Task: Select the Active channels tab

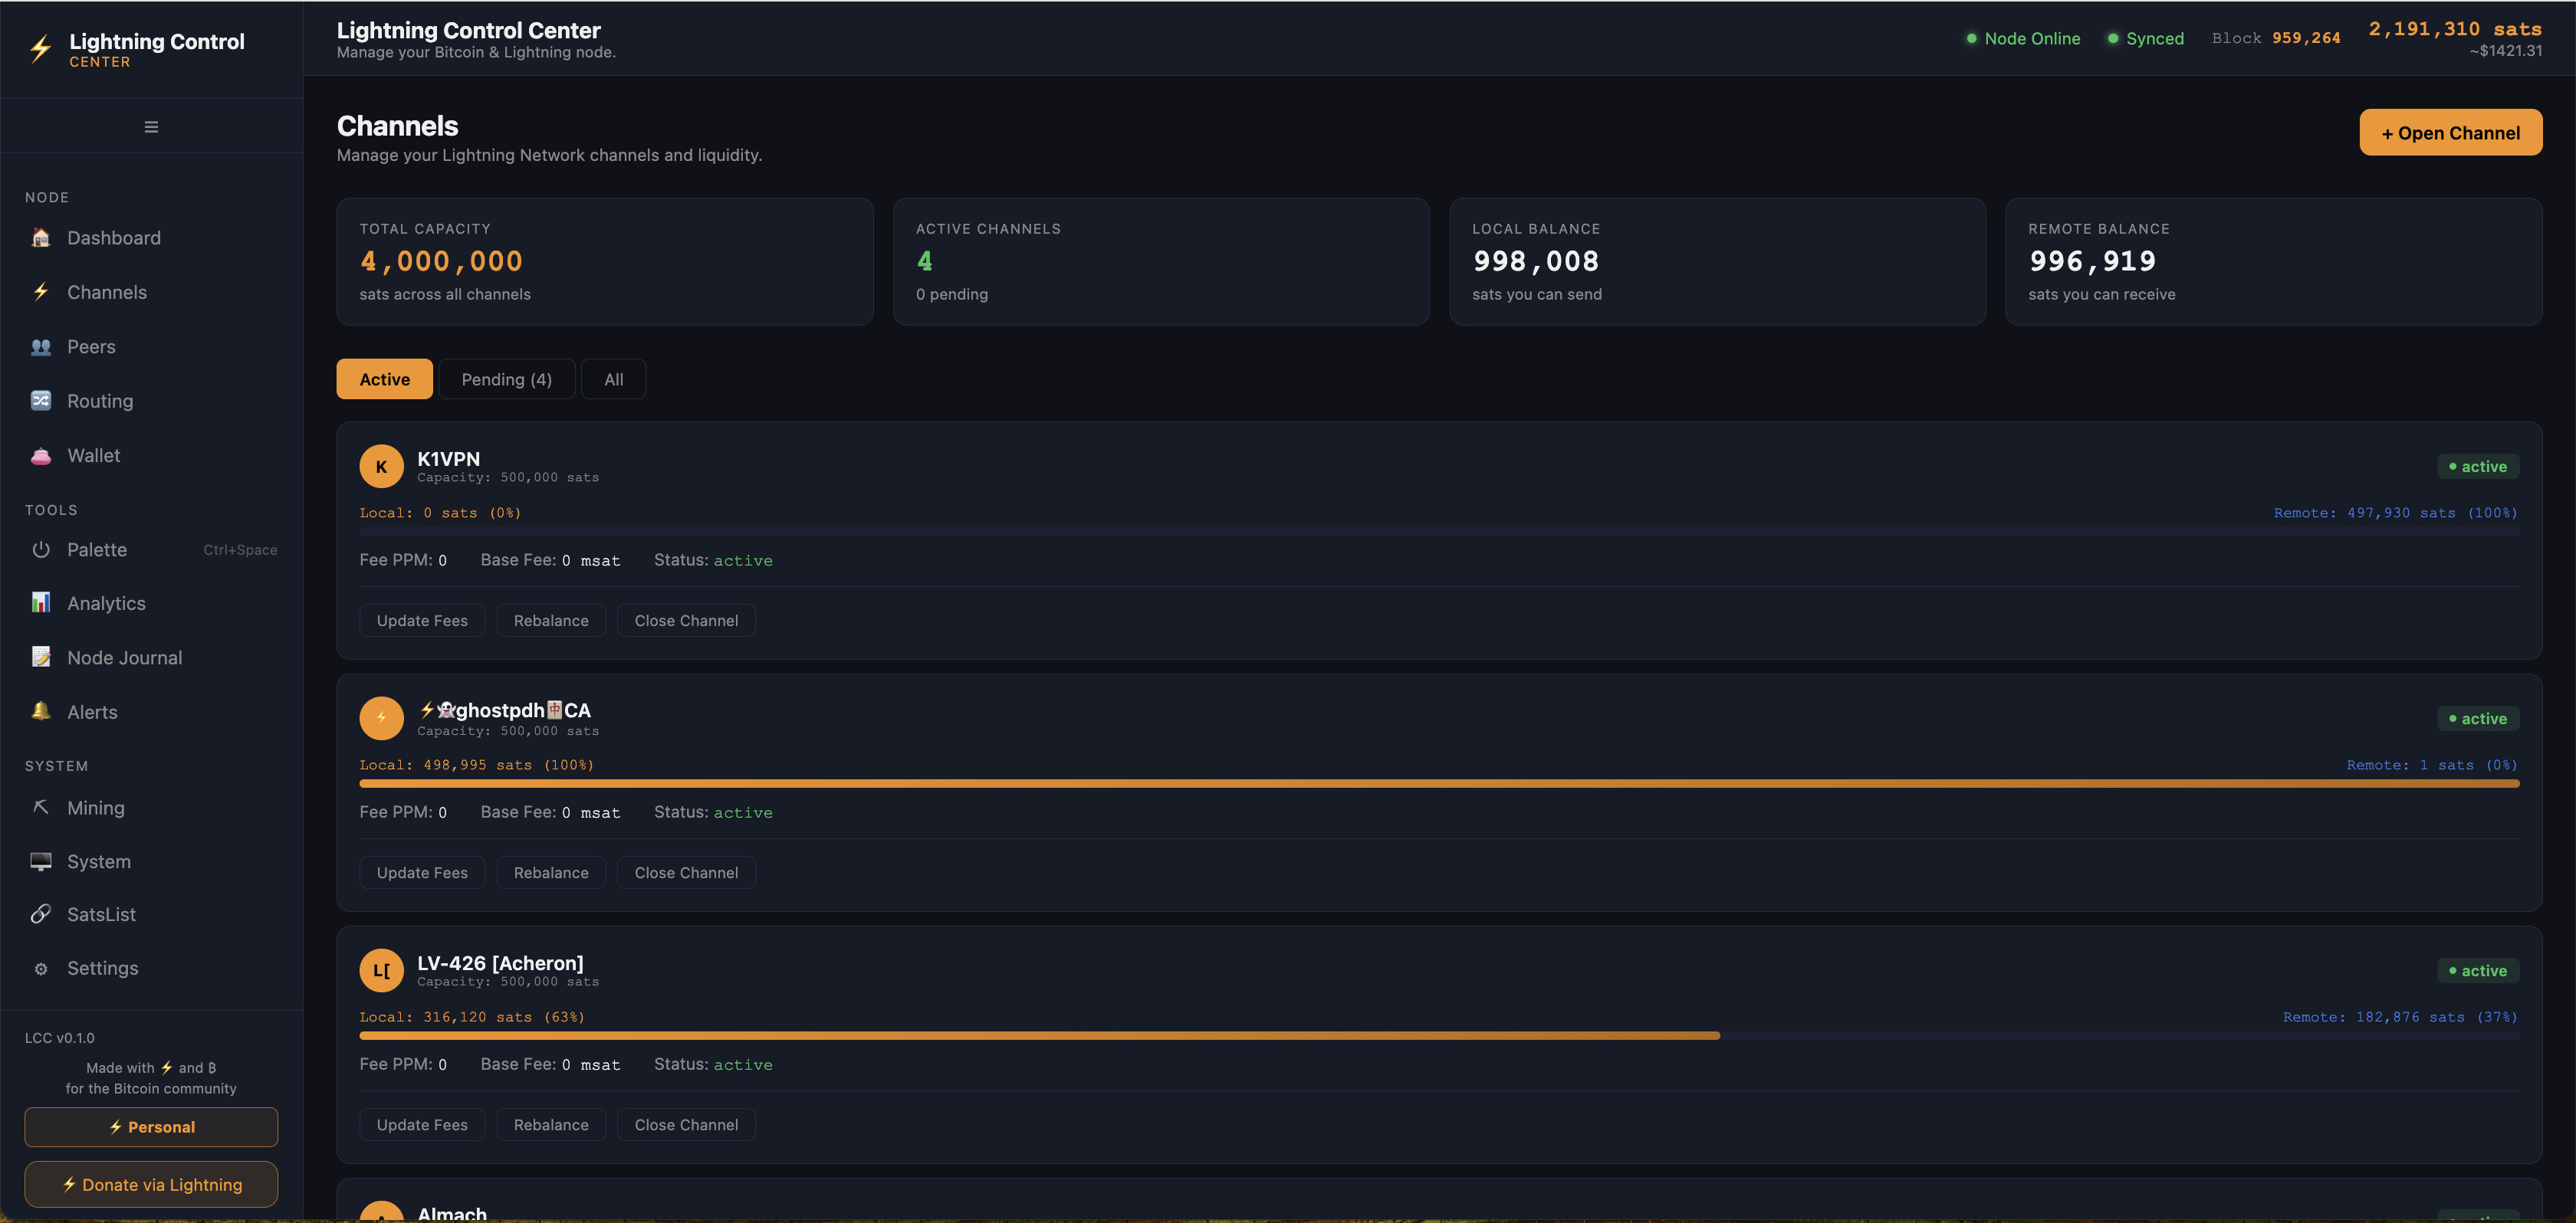Action: [384, 379]
